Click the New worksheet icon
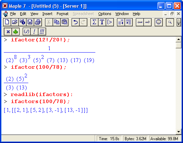The height and width of the screenshot is (143, 183). pyautogui.click(x=7, y=22)
